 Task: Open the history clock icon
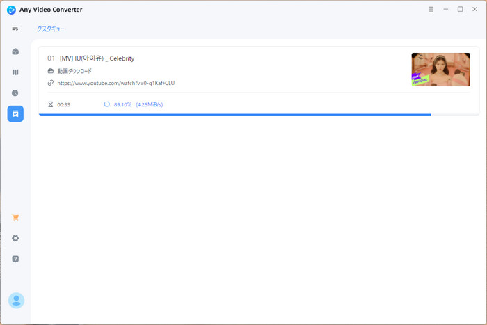(15, 93)
